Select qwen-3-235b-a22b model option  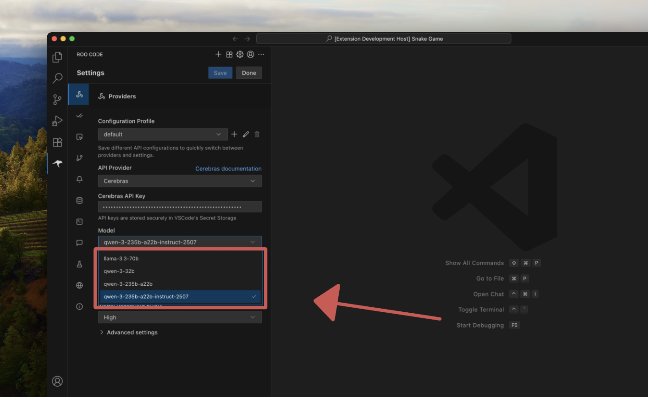coord(180,284)
